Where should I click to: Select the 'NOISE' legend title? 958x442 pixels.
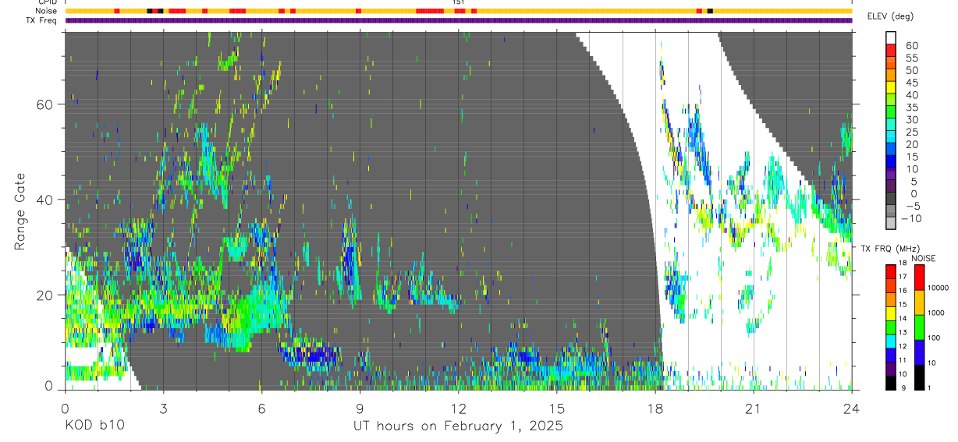(x=924, y=258)
